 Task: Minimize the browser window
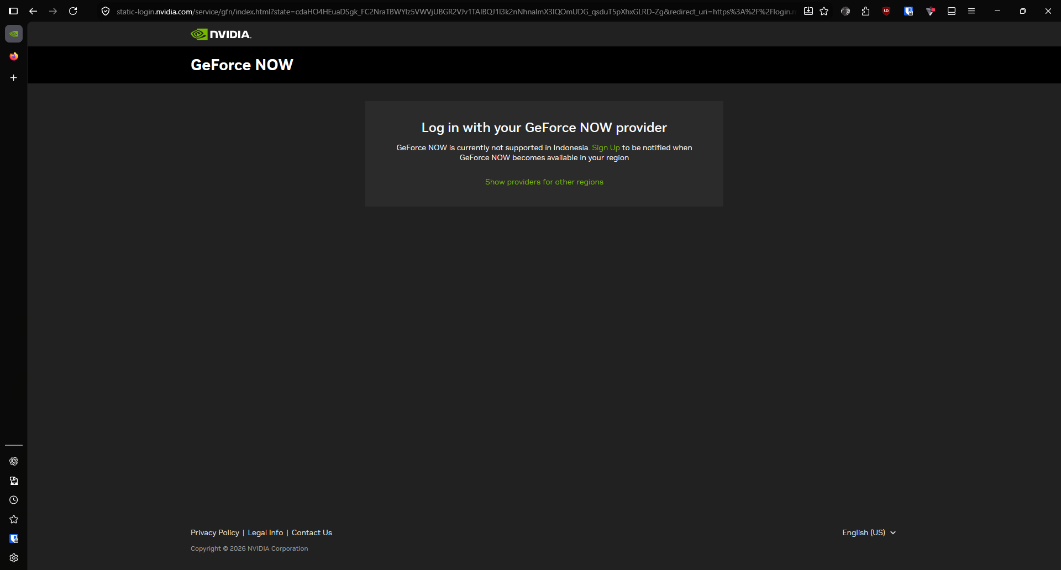coord(997,11)
